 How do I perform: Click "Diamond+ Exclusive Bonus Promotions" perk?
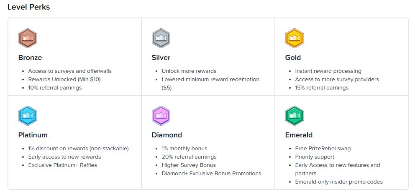[211, 174]
